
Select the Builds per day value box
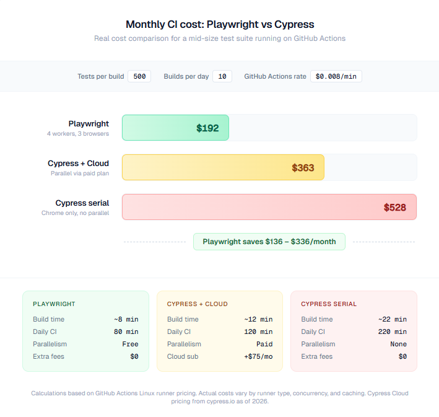pos(222,76)
